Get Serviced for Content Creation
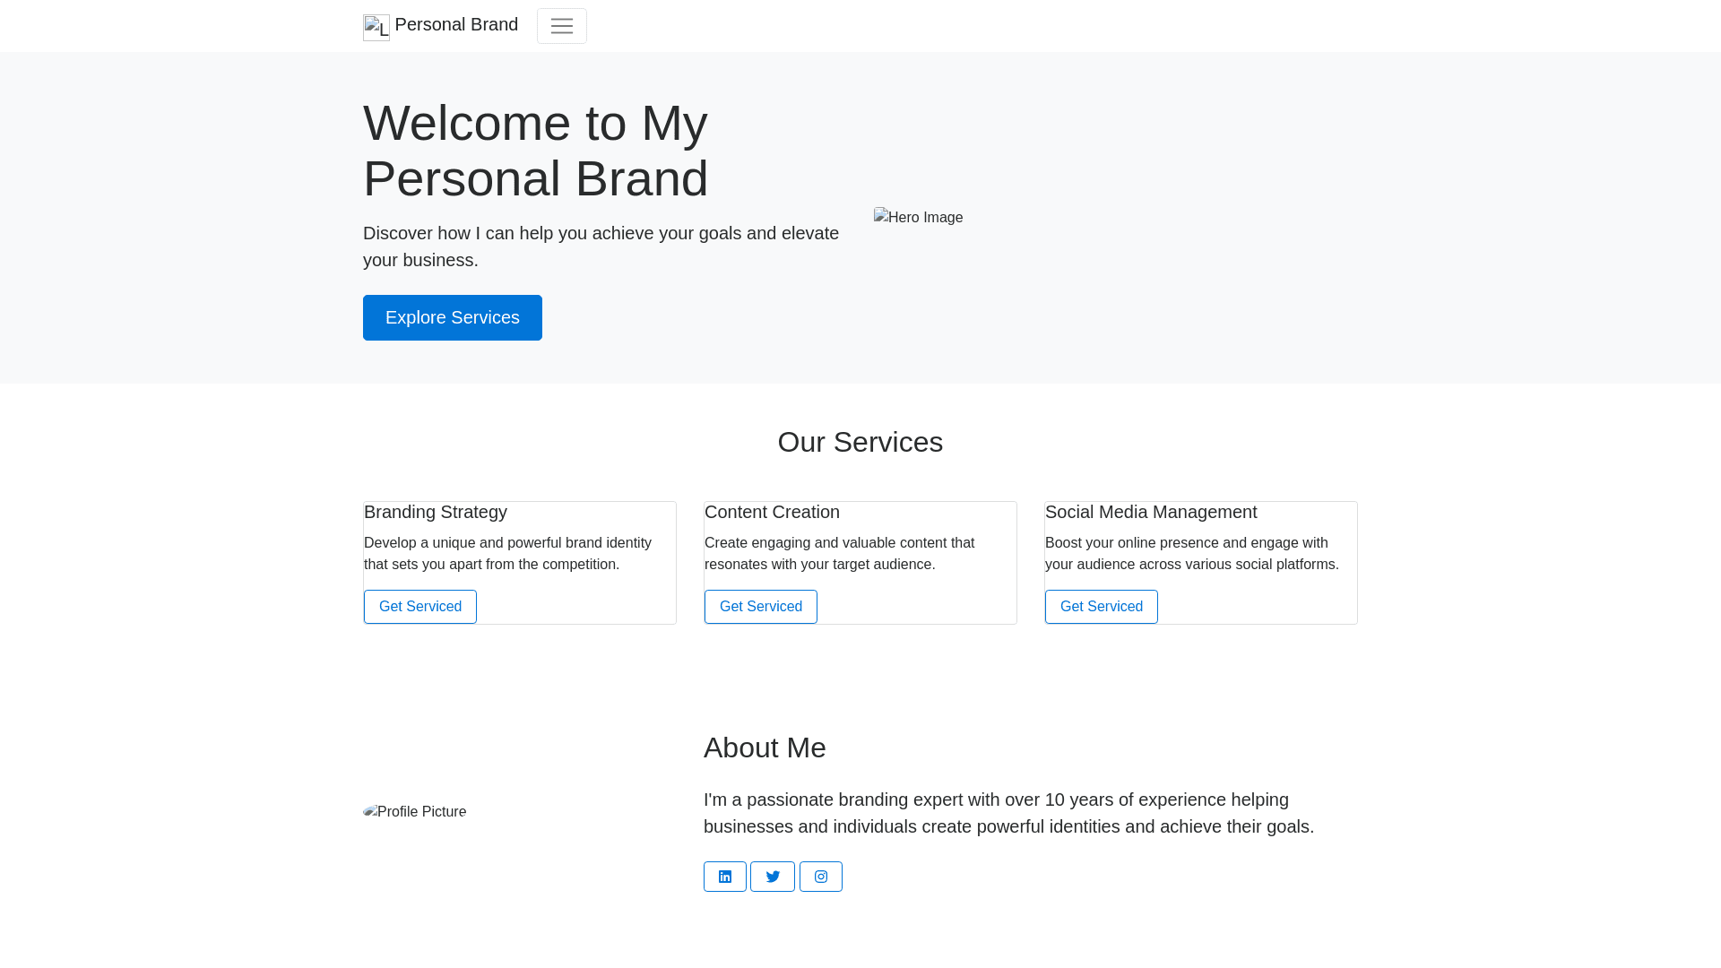This screenshot has width=1721, height=968. tap(761, 607)
